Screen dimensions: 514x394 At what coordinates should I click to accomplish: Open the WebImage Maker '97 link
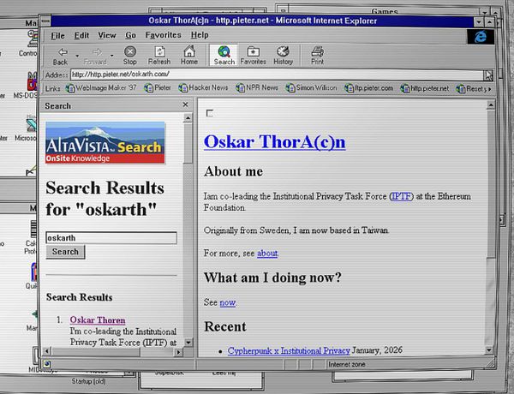pos(101,88)
